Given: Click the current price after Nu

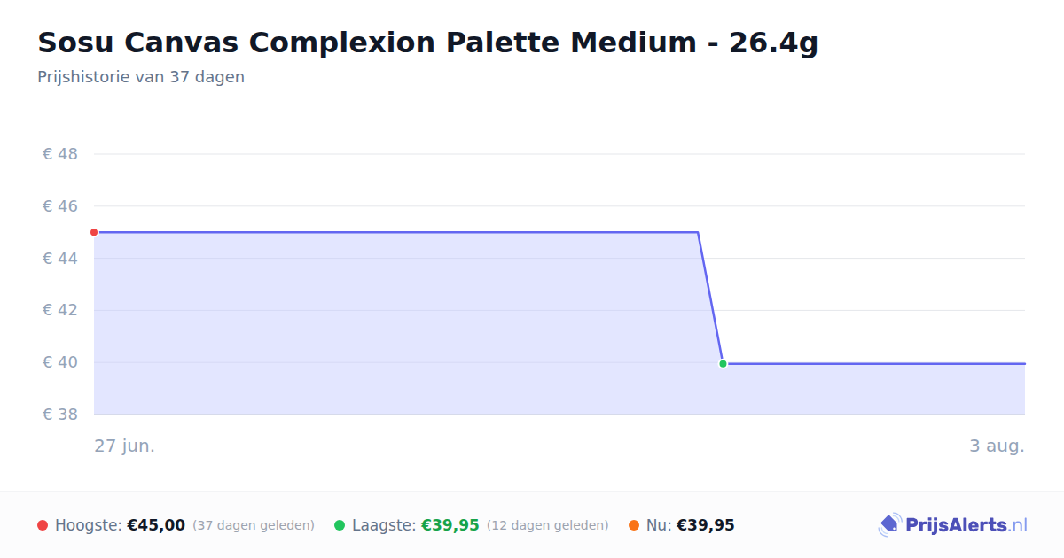Looking at the screenshot, I should pyautogui.click(x=706, y=525).
